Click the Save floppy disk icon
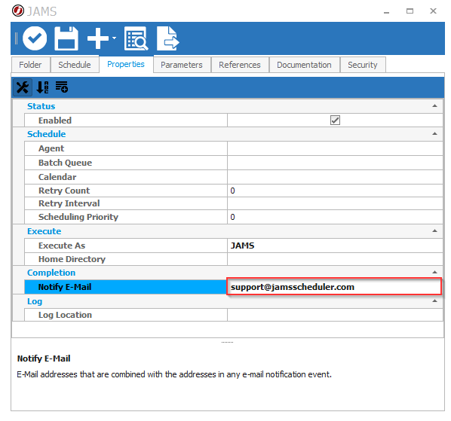 66,38
